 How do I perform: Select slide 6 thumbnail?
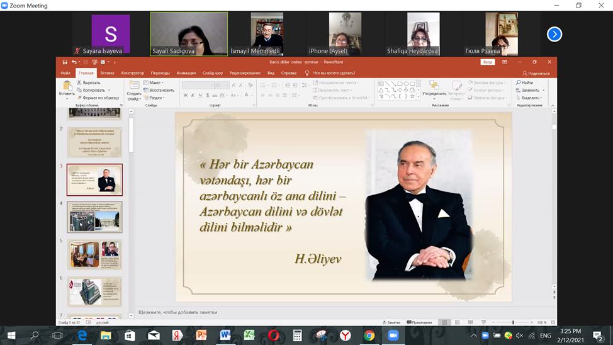pyautogui.click(x=94, y=292)
